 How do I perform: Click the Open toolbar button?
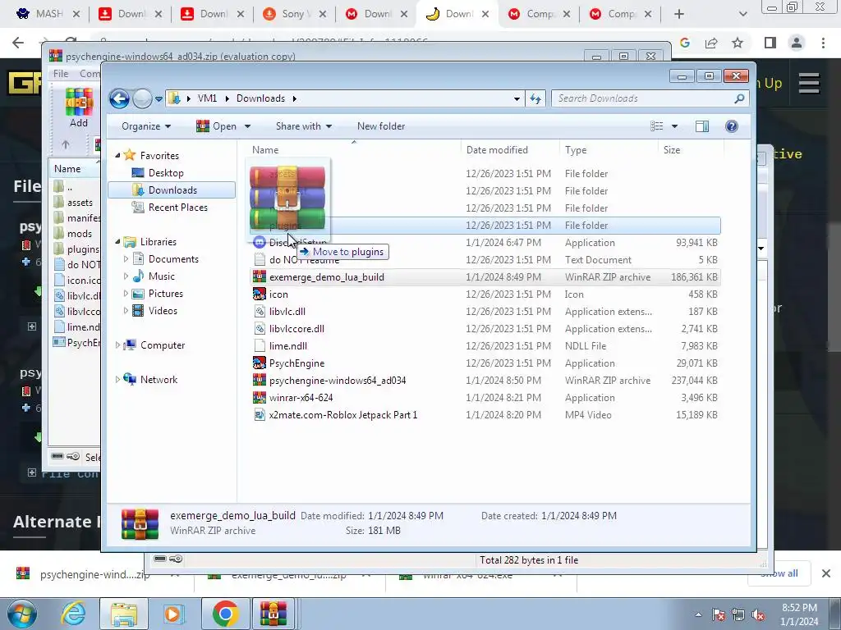point(217,126)
